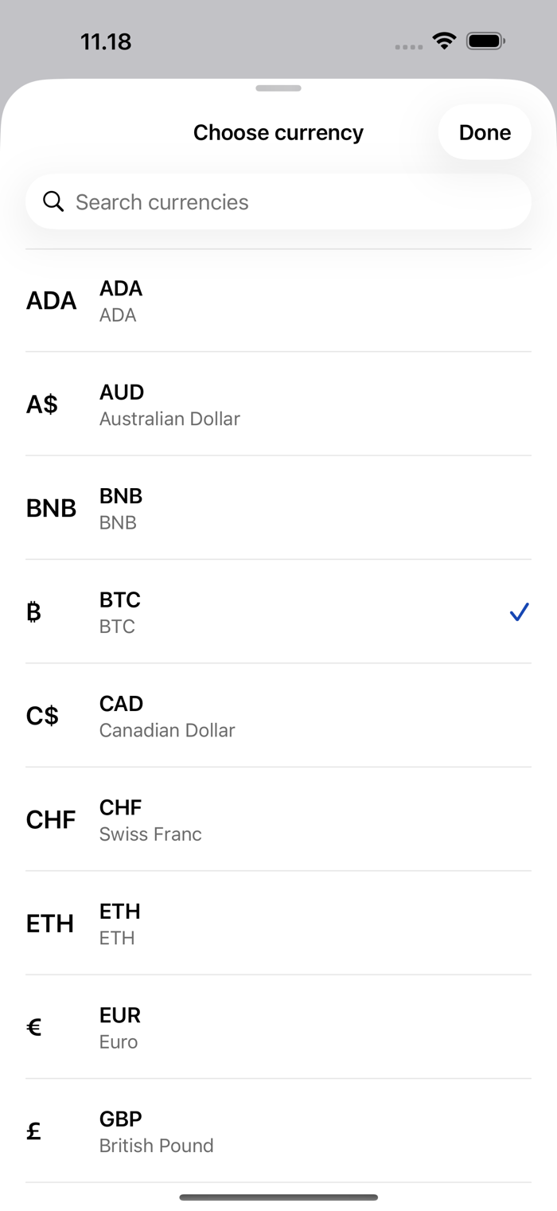The width and height of the screenshot is (557, 1211).
Task: Choose ETH as the currency
Action: [x=278, y=923]
